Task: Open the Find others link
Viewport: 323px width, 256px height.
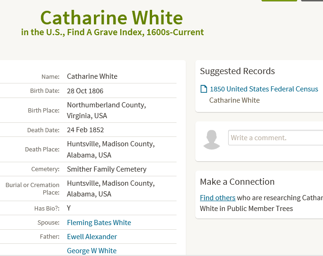Action: tap(217, 198)
